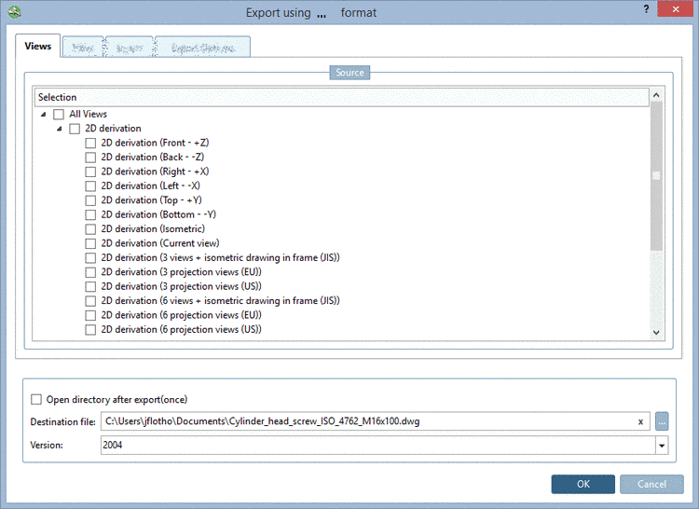Clear the destination file path with x

tap(640, 421)
